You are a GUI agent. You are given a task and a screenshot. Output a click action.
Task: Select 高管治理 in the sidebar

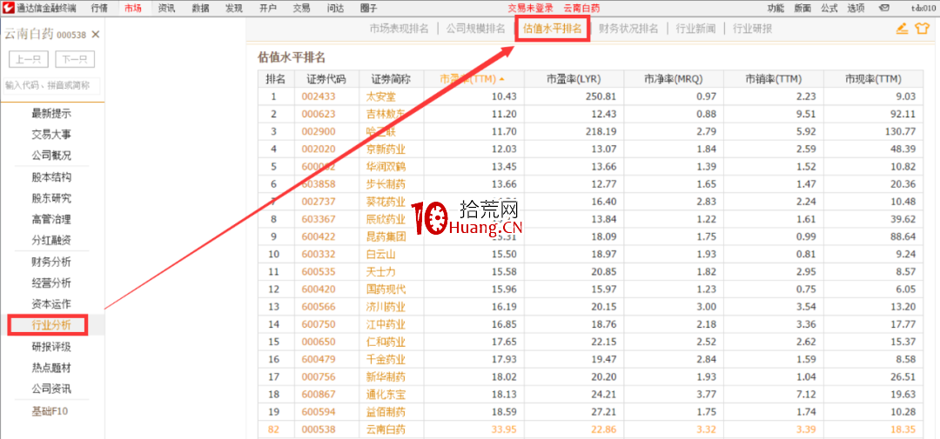51,219
